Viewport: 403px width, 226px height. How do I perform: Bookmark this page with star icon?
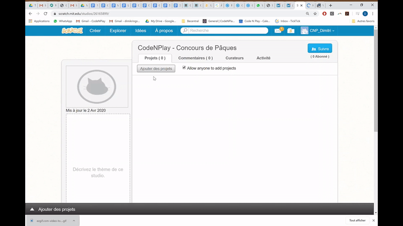click(315, 14)
